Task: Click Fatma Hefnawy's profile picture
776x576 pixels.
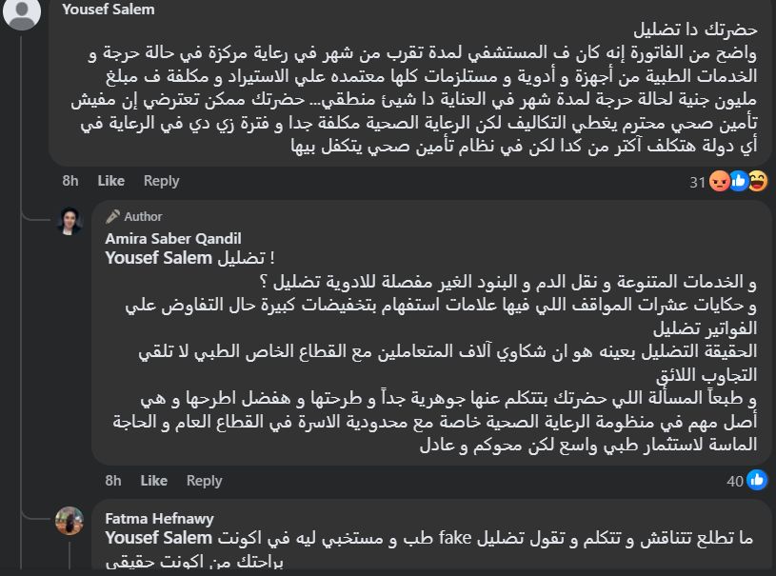Action: [72, 521]
